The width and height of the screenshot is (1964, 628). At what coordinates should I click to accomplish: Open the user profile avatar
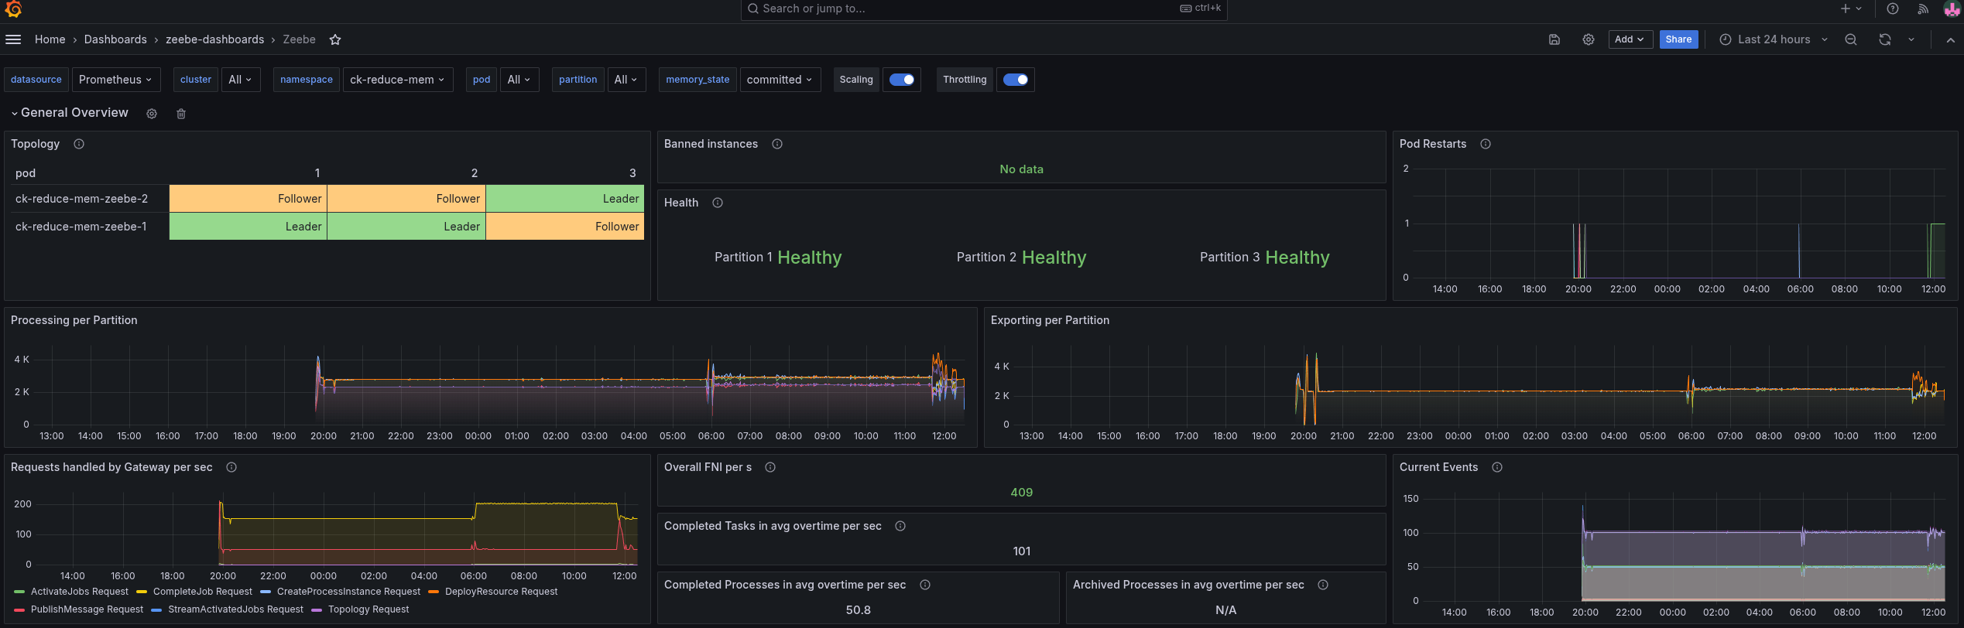pyautogui.click(x=1952, y=9)
